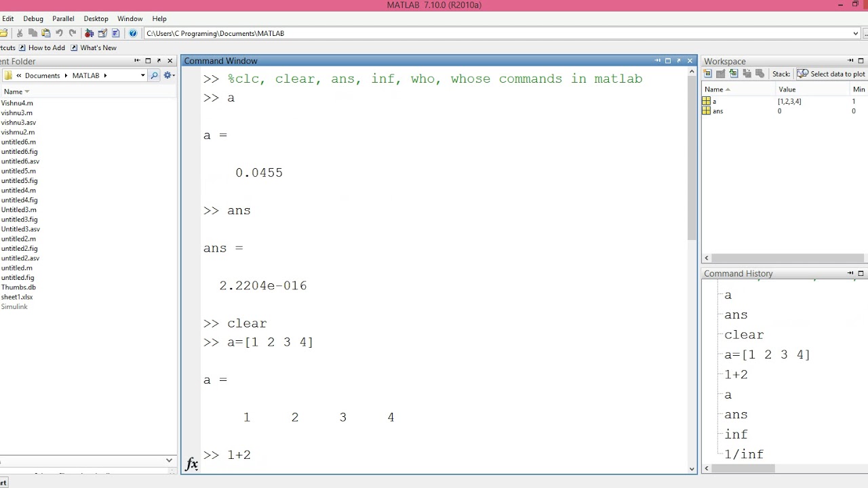Screen dimensions: 868x488
Task: Maximize the Command Window panel
Action: [668, 61]
